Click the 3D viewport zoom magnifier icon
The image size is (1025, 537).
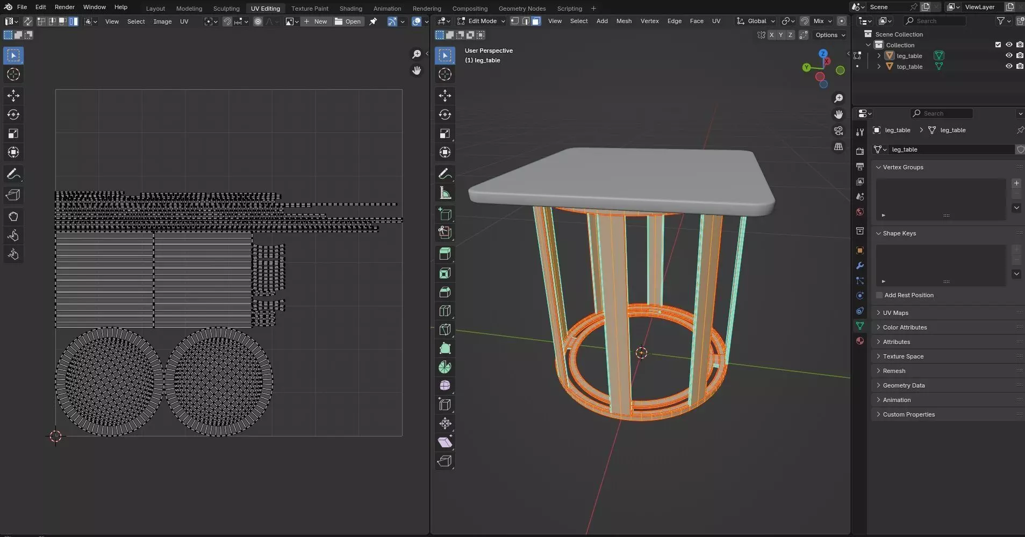(838, 98)
